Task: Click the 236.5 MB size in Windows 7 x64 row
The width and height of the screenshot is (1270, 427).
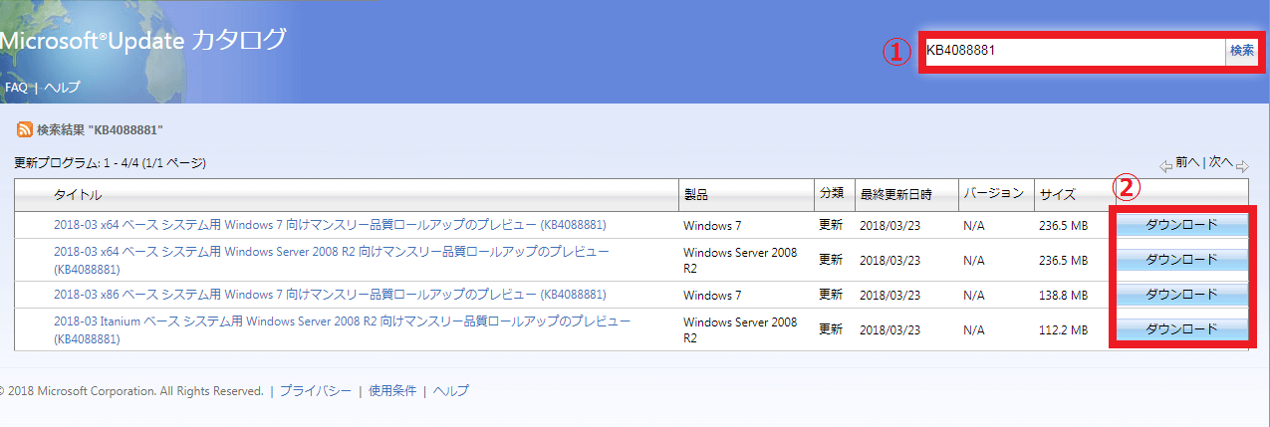Action: 1064,226
